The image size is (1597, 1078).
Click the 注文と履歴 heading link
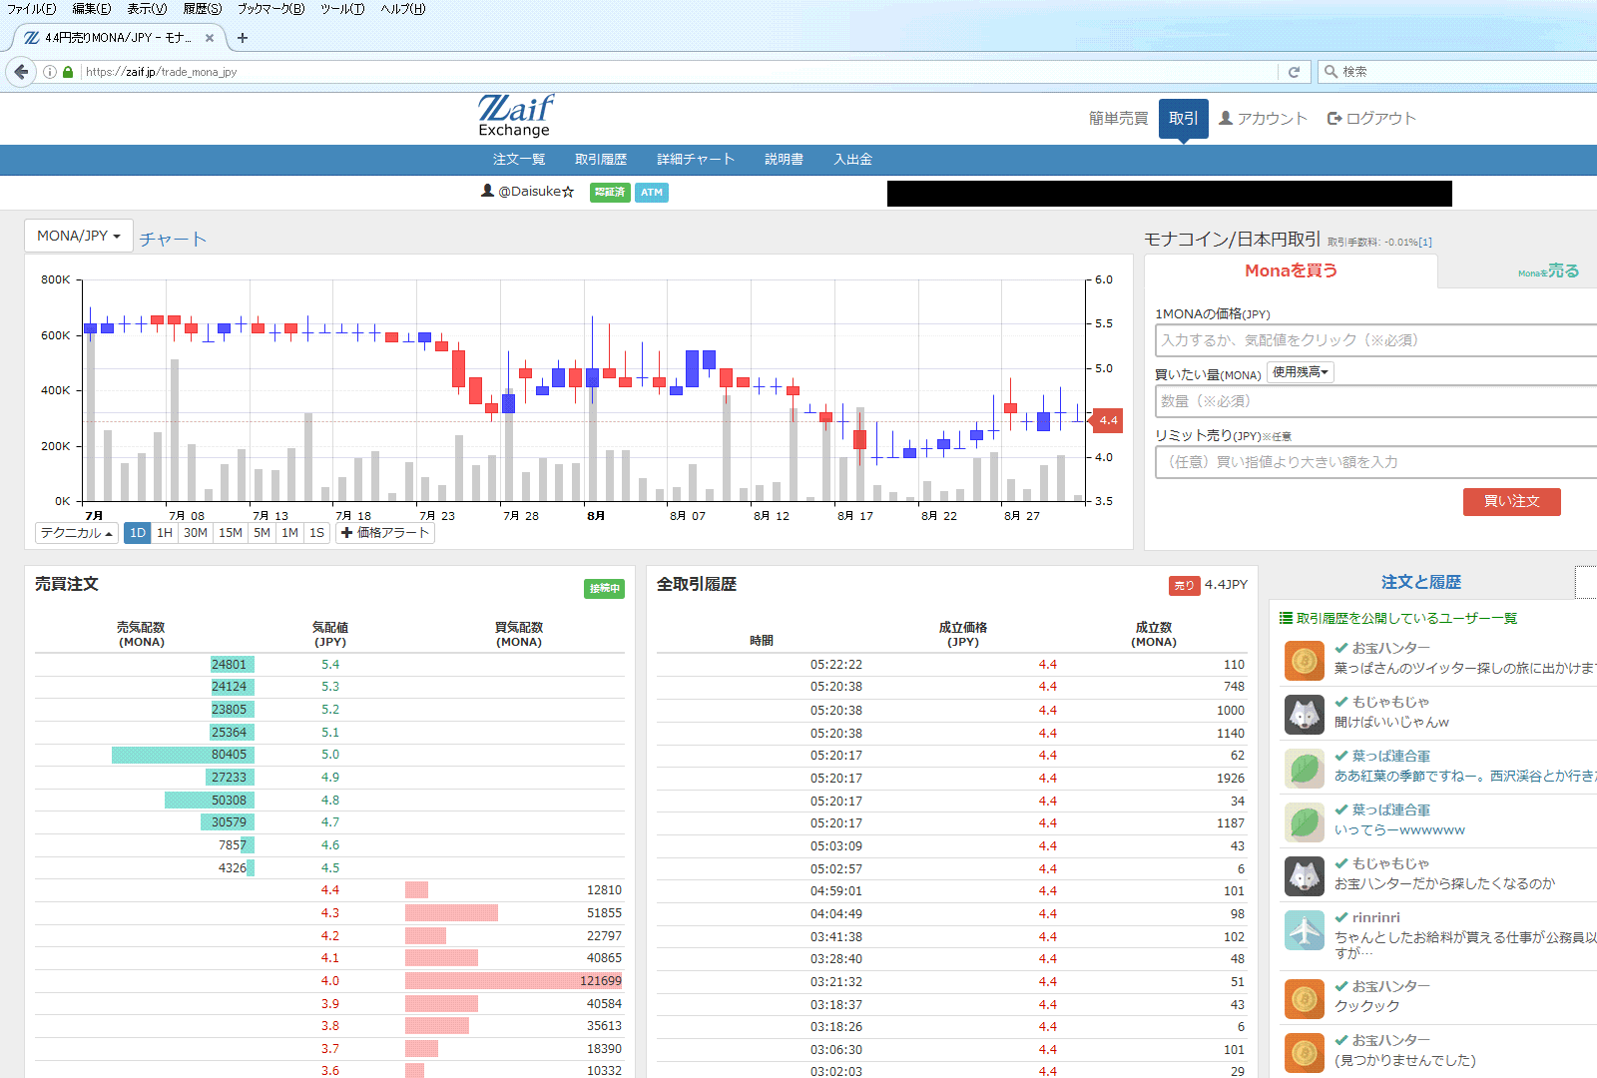coord(1420,582)
